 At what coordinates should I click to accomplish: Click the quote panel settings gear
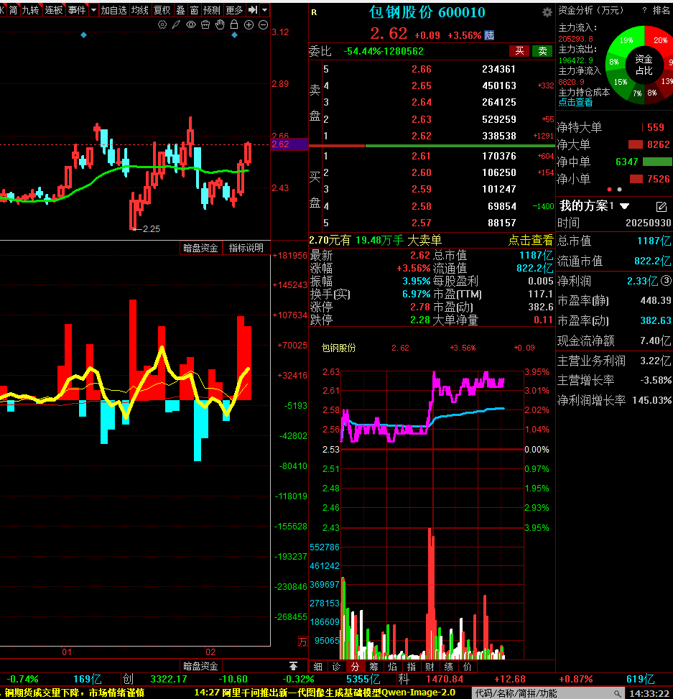coord(547,12)
